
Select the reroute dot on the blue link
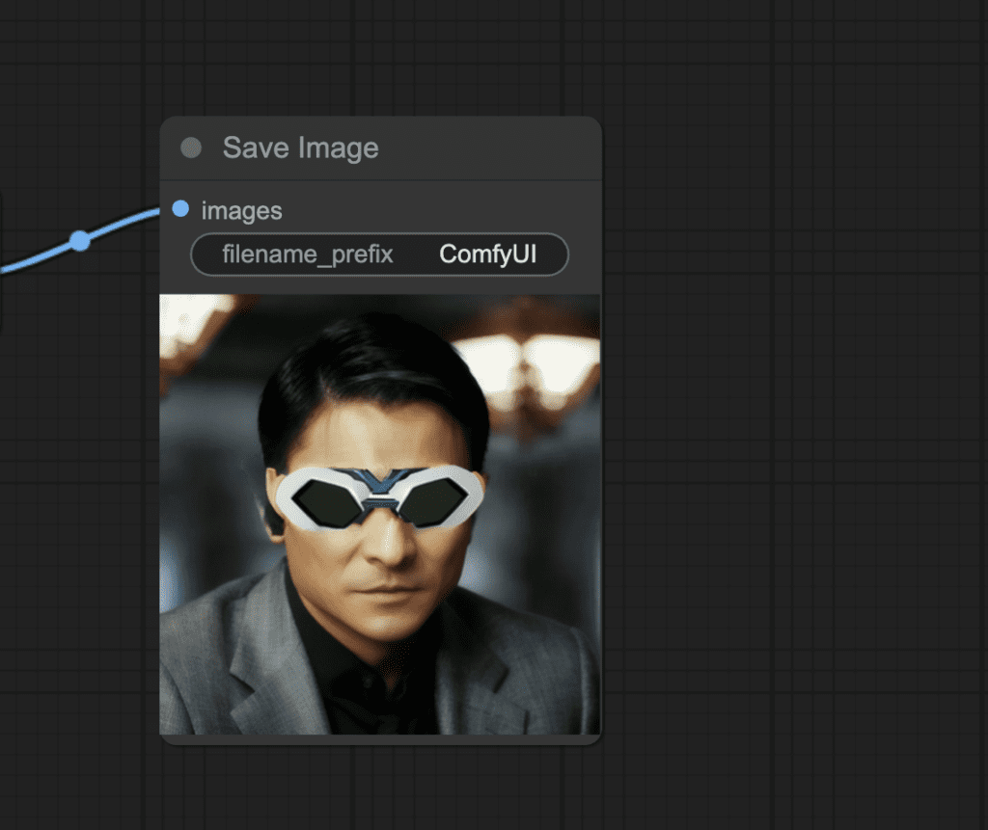[80, 241]
